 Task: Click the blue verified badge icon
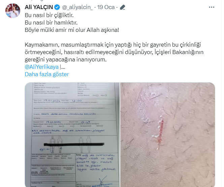[x=57, y=7]
